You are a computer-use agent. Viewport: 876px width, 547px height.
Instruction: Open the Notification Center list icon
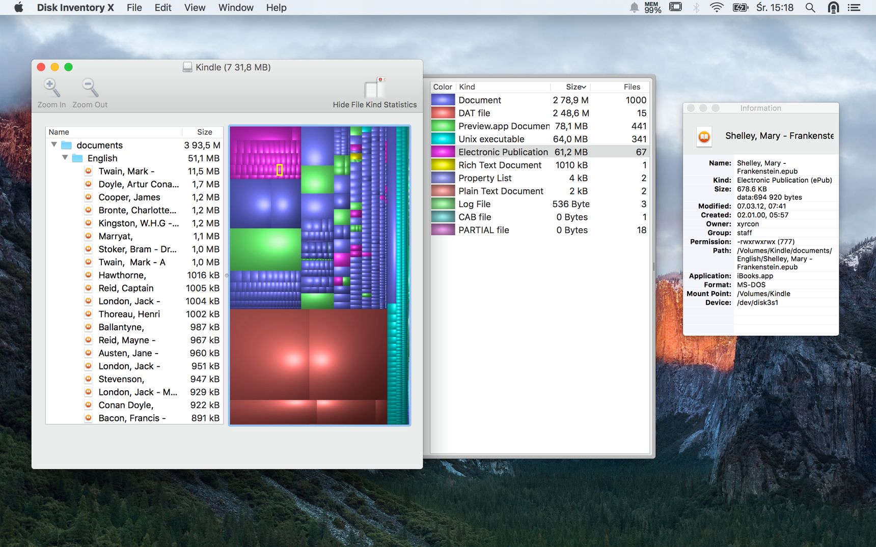tap(854, 7)
